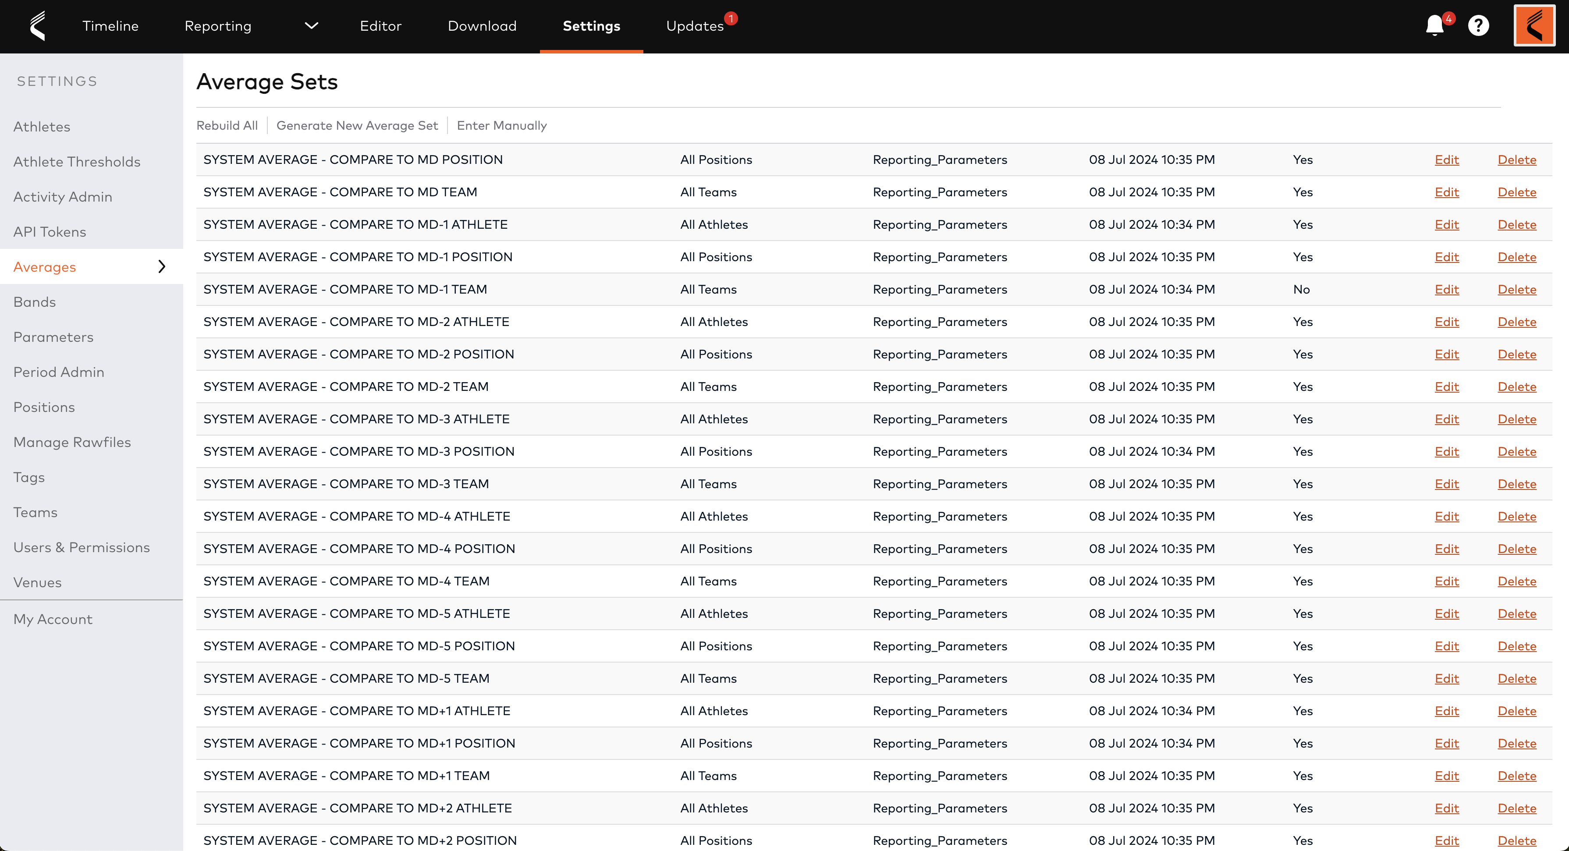
Task: Click All Athletes in MD-5 ATHLETE row
Action: [714, 614]
